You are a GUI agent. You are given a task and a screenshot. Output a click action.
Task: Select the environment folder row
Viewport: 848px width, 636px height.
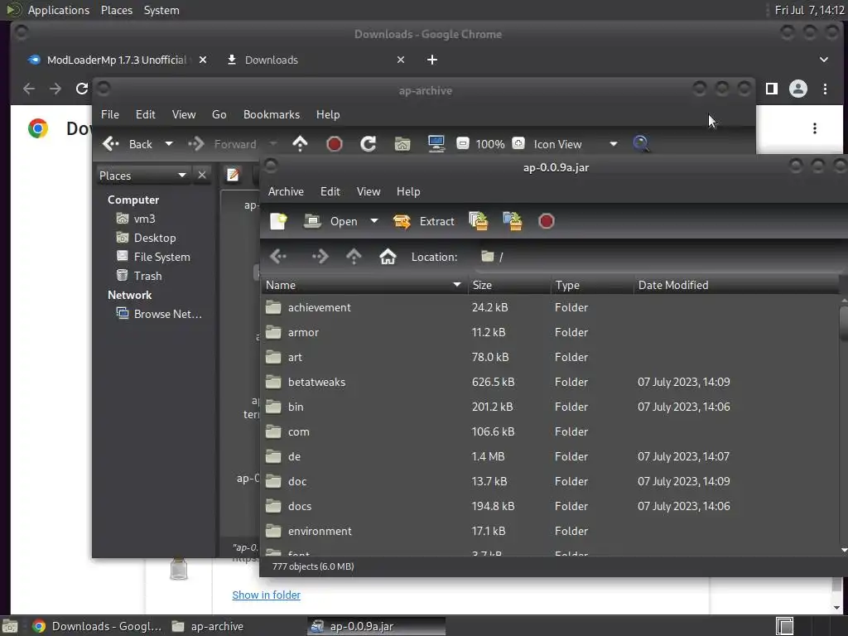[550, 531]
